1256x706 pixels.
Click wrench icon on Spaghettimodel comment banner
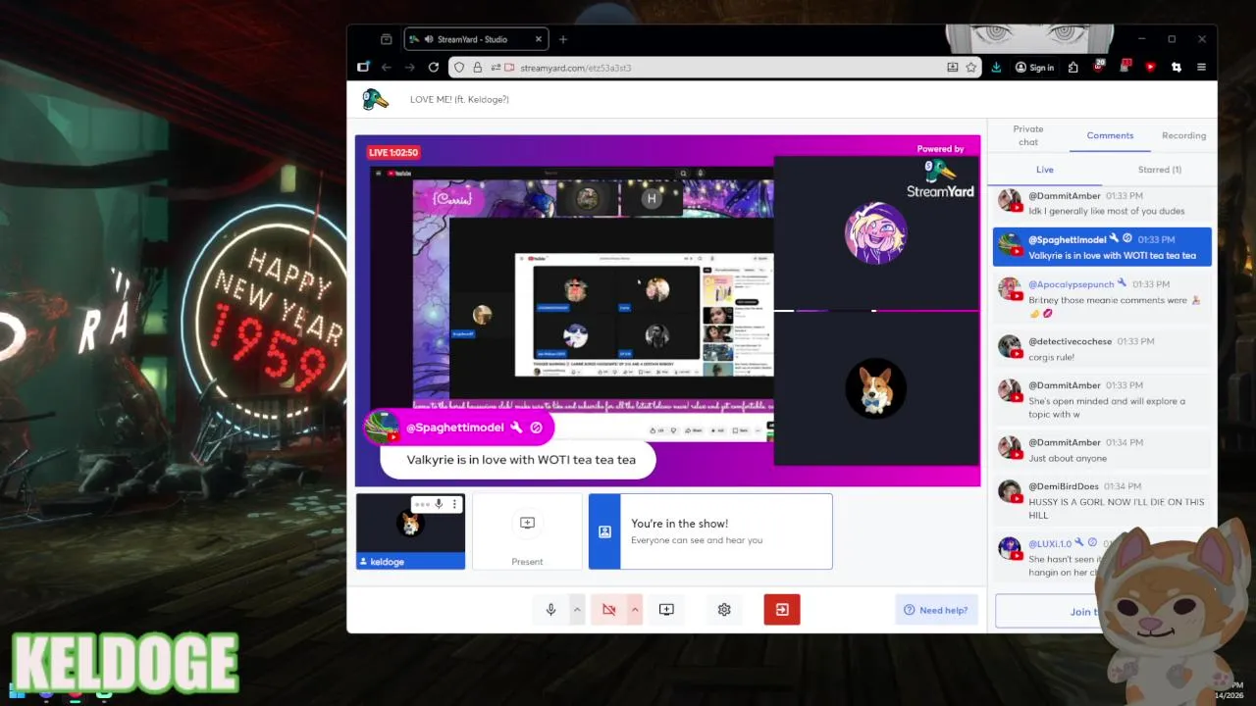(x=516, y=428)
